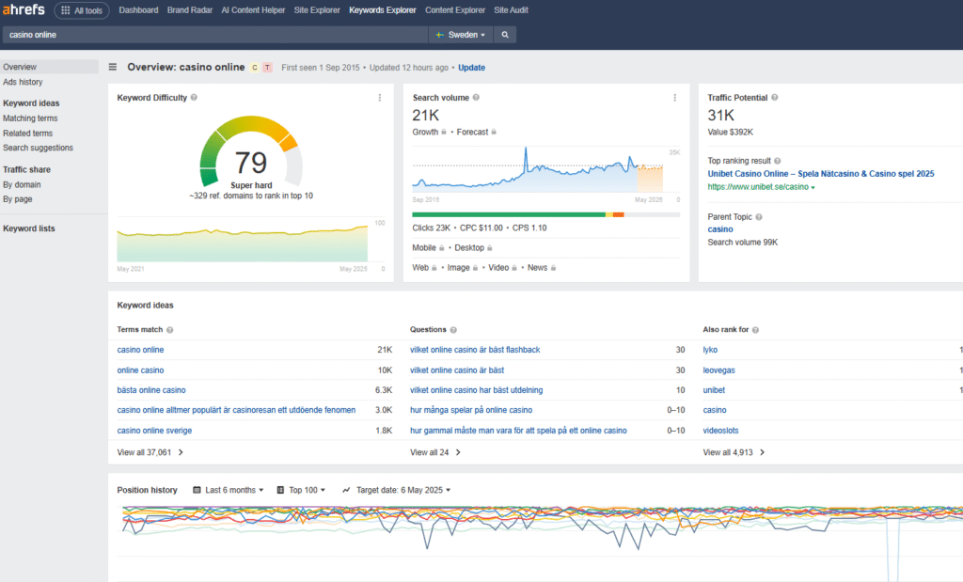963x582 pixels.
Task: Click the Also rank for help icon
Action: [755, 330]
